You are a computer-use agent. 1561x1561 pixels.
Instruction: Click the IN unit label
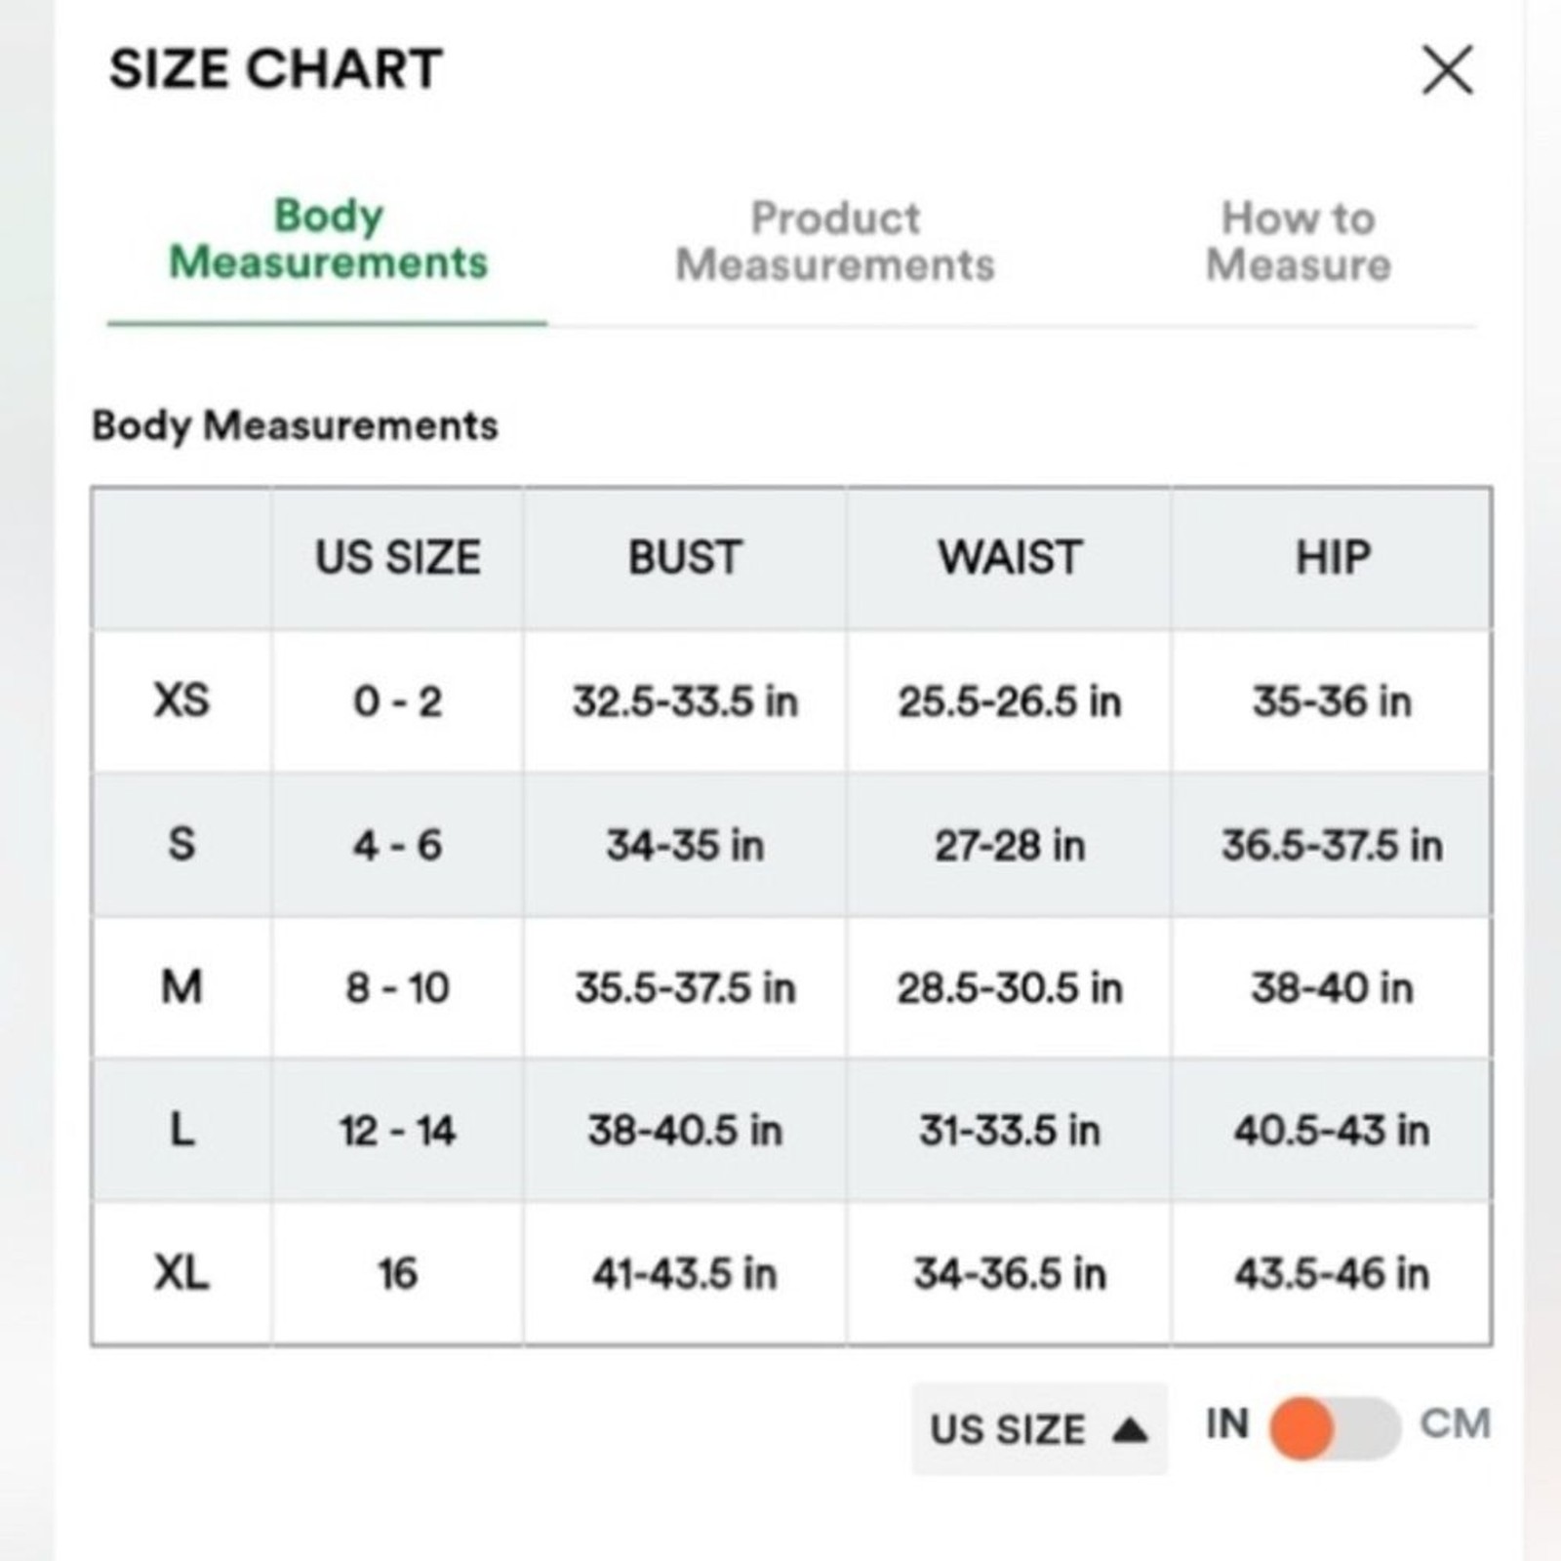coord(1227,1424)
